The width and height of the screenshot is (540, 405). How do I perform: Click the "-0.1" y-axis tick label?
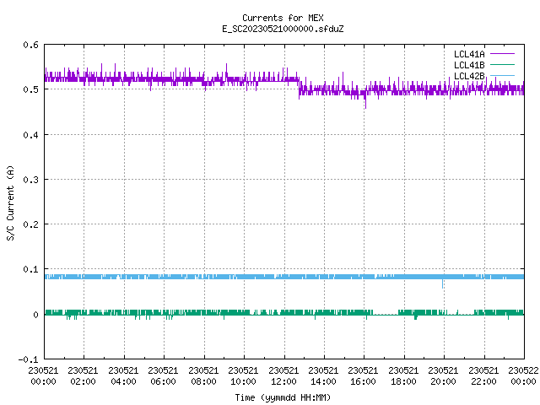click(x=28, y=359)
